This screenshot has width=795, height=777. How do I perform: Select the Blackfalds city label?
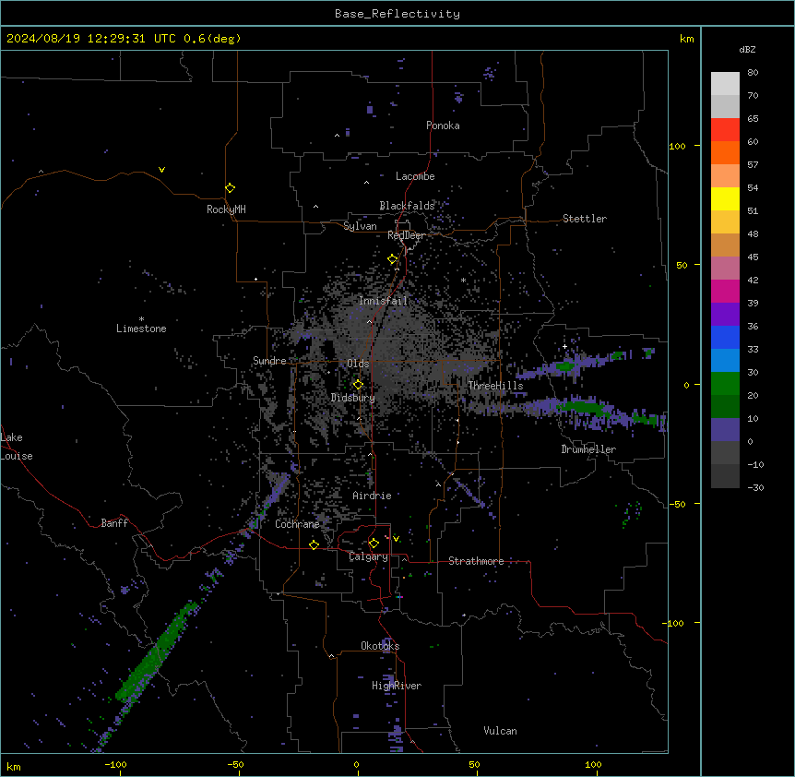[407, 206]
